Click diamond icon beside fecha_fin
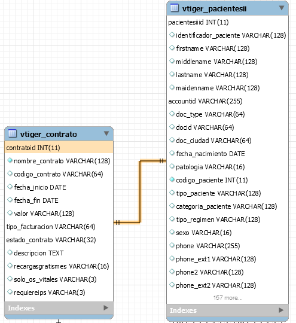296x323 pixels. point(10,200)
